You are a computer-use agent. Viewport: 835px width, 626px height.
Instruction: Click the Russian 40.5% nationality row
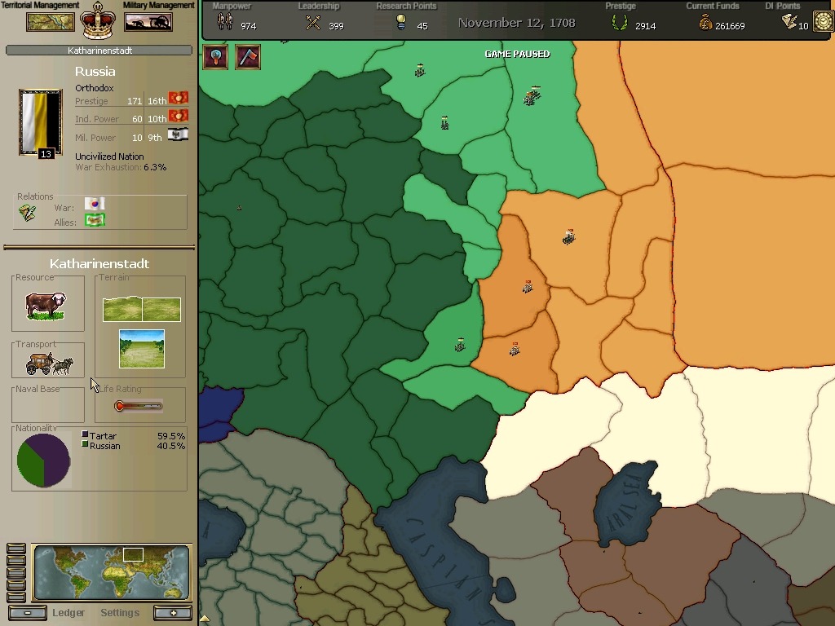133,446
